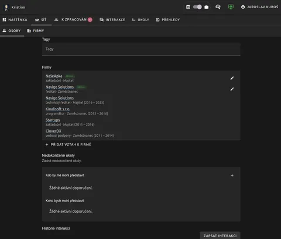Edit the NašeApka company relation

[232, 78]
